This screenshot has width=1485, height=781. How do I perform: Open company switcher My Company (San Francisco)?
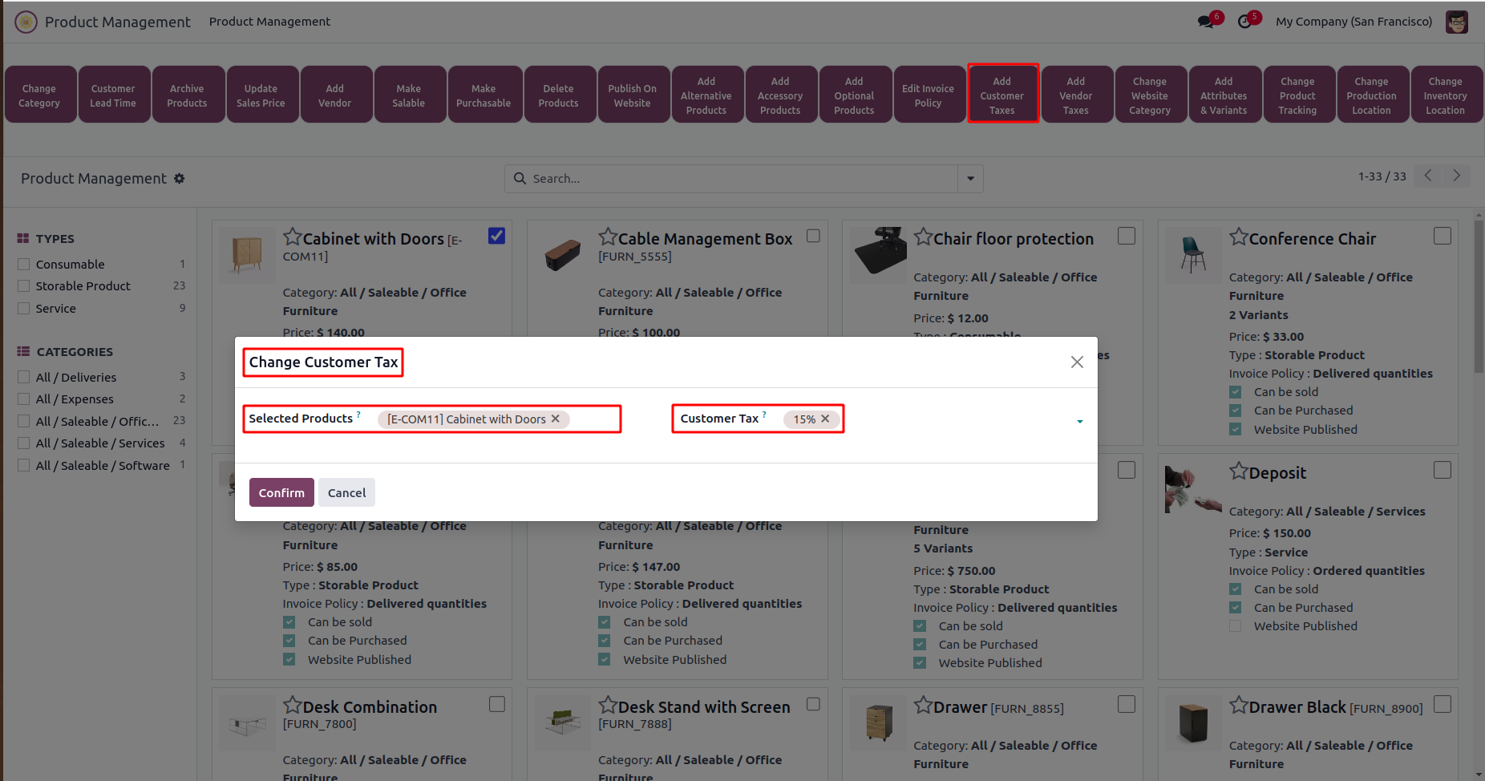coord(1353,22)
